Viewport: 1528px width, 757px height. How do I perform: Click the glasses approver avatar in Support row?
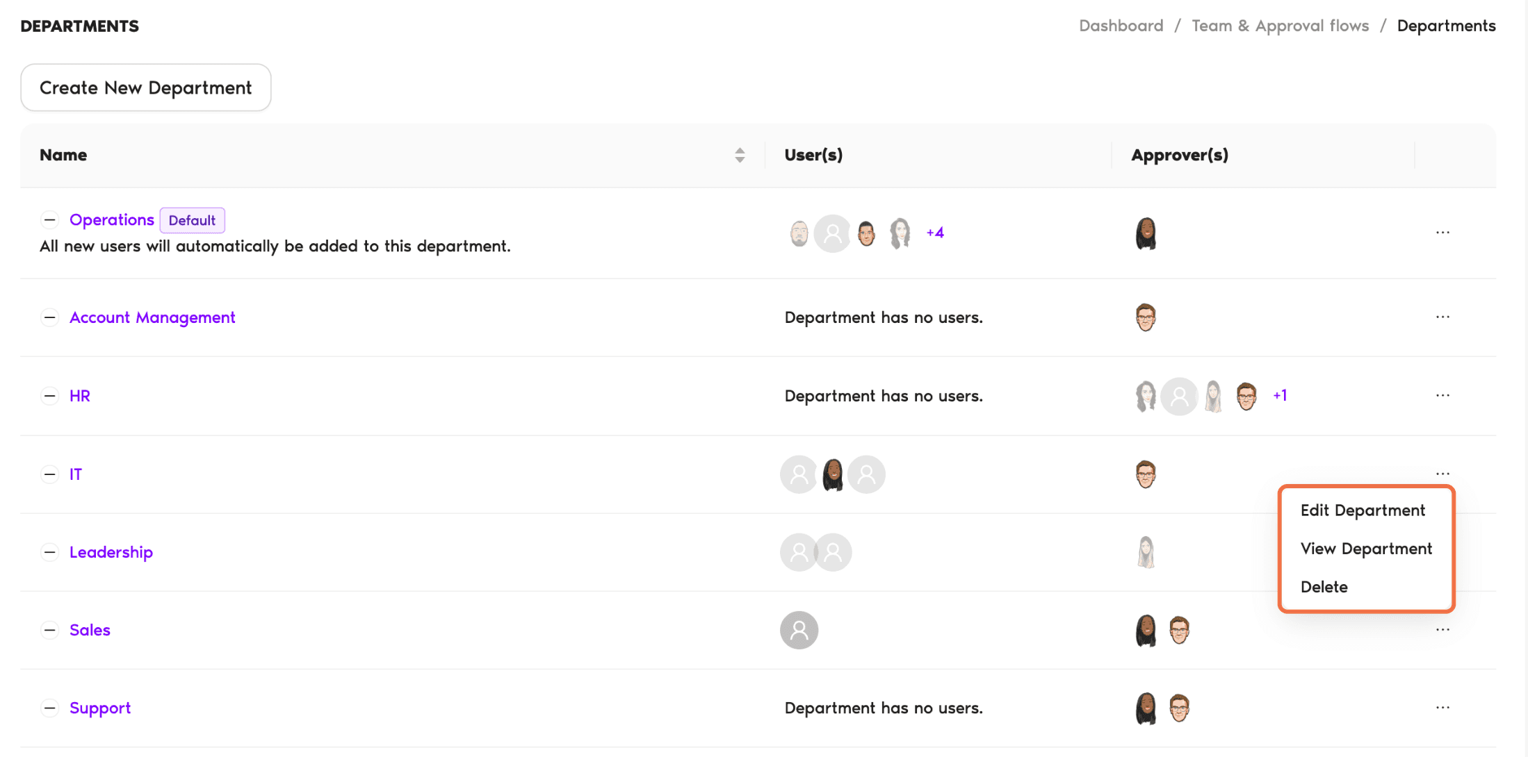1180,708
